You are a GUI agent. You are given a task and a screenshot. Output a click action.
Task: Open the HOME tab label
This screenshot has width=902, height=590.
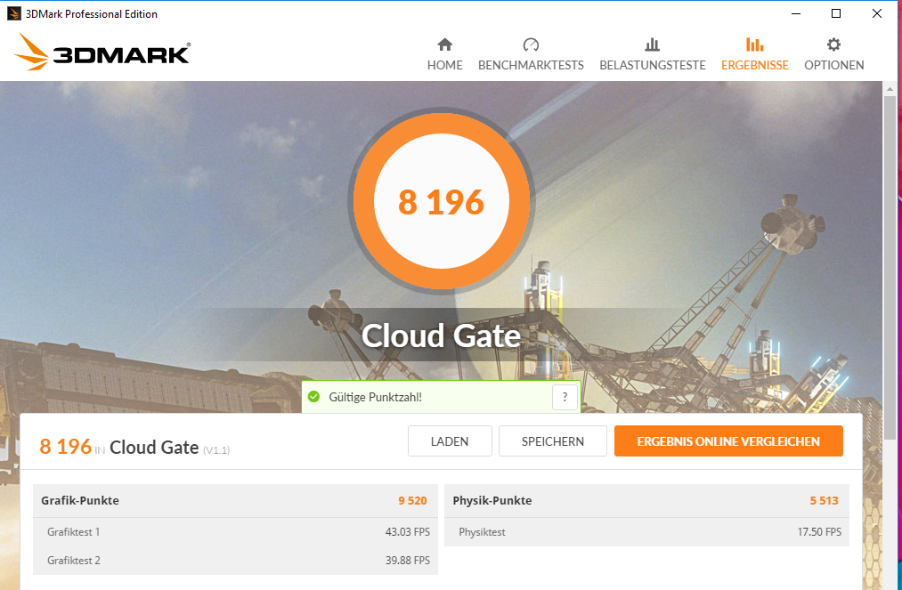click(x=444, y=65)
